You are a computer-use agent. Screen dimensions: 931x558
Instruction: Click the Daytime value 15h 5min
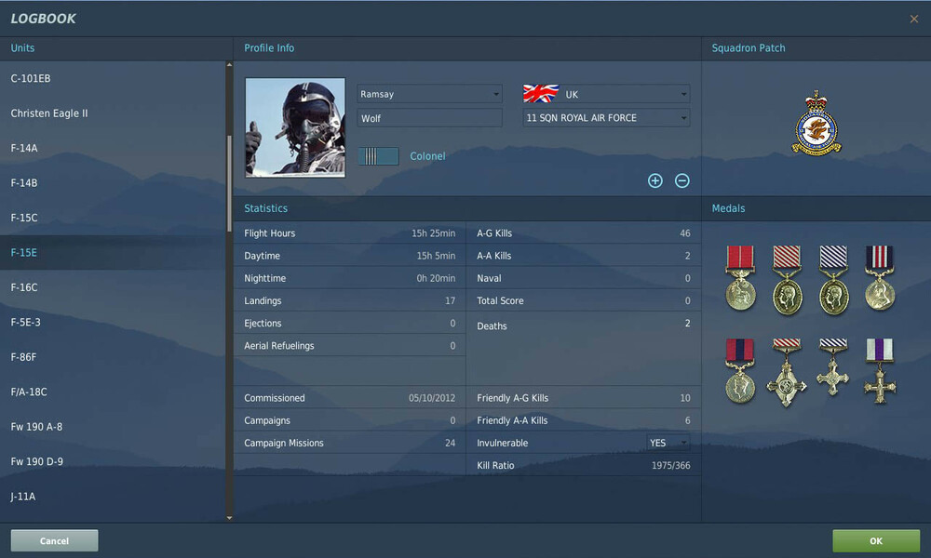[x=436, y=256]
